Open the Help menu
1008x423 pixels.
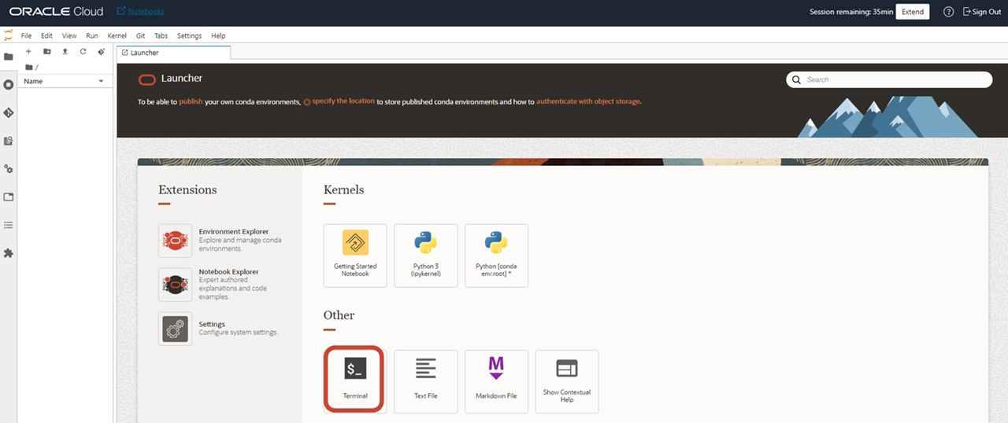(x=218, y=35)
